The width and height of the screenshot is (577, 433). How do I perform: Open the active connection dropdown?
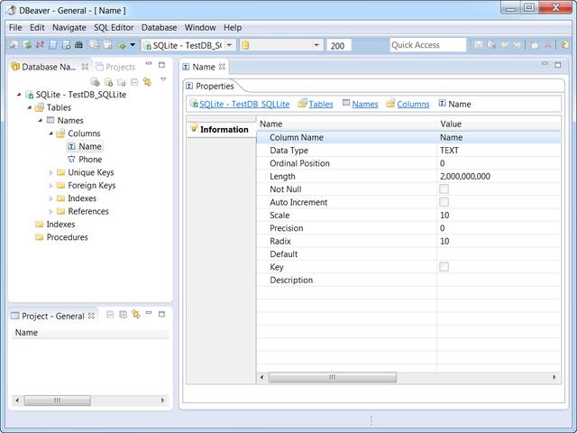[x=230, y=45]
